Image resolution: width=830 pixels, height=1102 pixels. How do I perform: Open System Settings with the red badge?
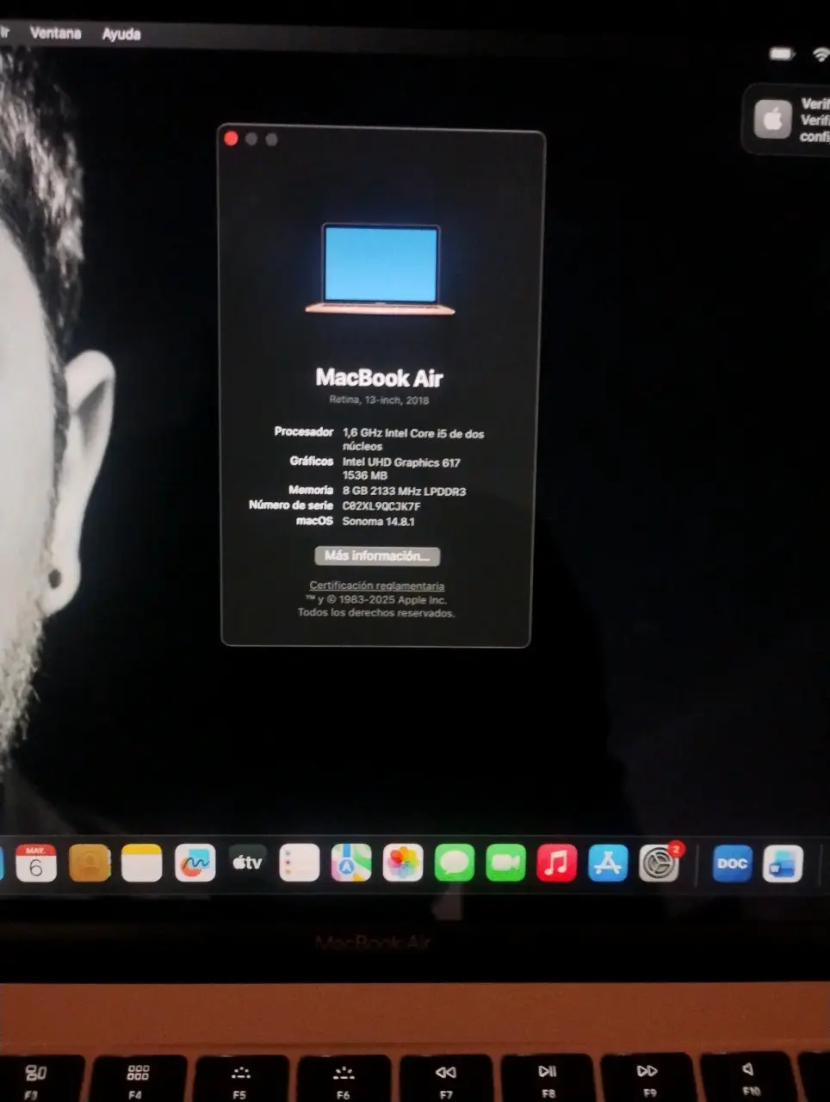660,863
